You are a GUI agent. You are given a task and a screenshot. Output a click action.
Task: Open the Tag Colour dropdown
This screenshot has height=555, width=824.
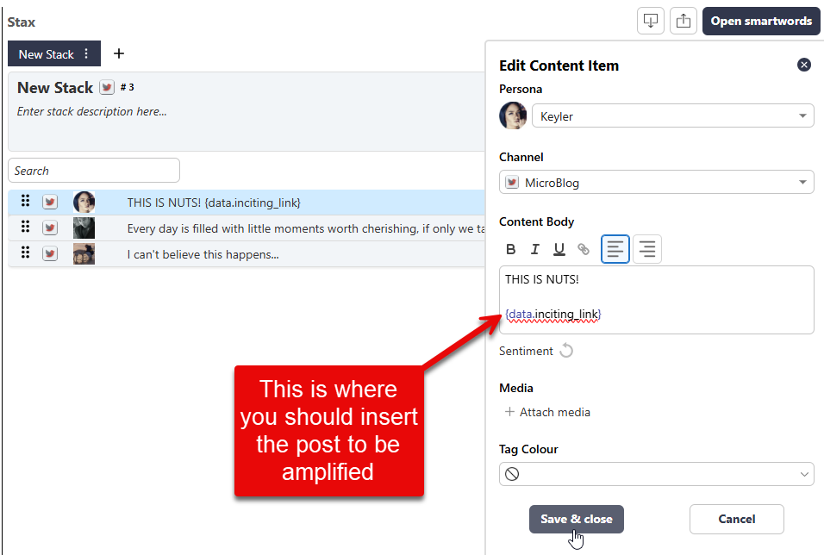click(x=656, y=474)
